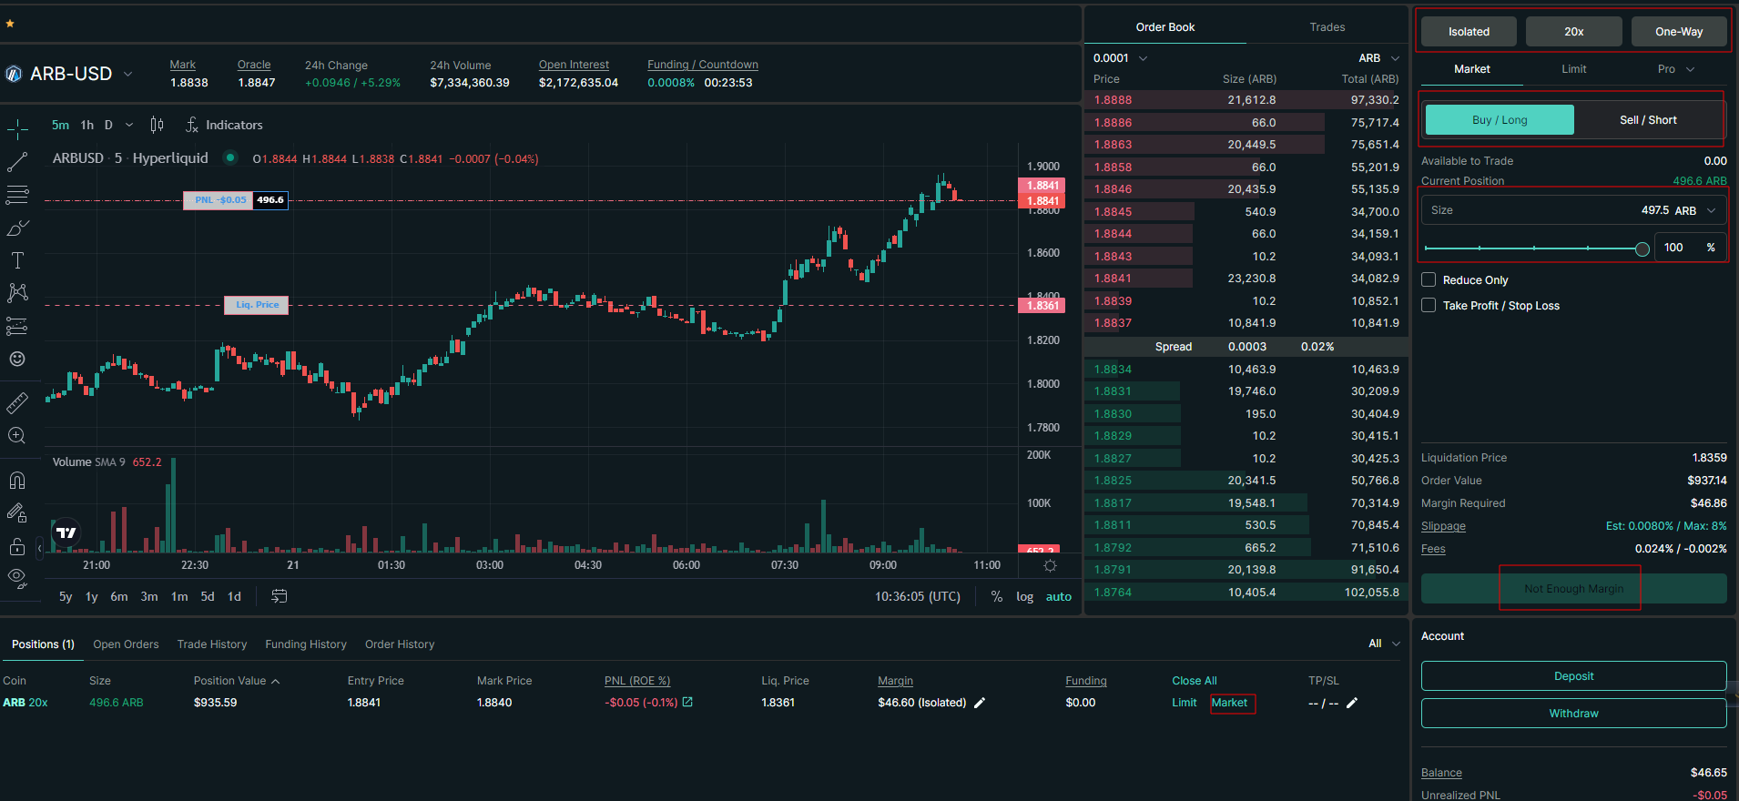1739x801 pixels.
Task: Select Sell / Short side
Action: (x=1648, y=120)
